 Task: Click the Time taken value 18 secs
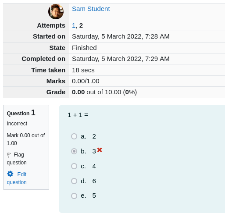(83, 70)
